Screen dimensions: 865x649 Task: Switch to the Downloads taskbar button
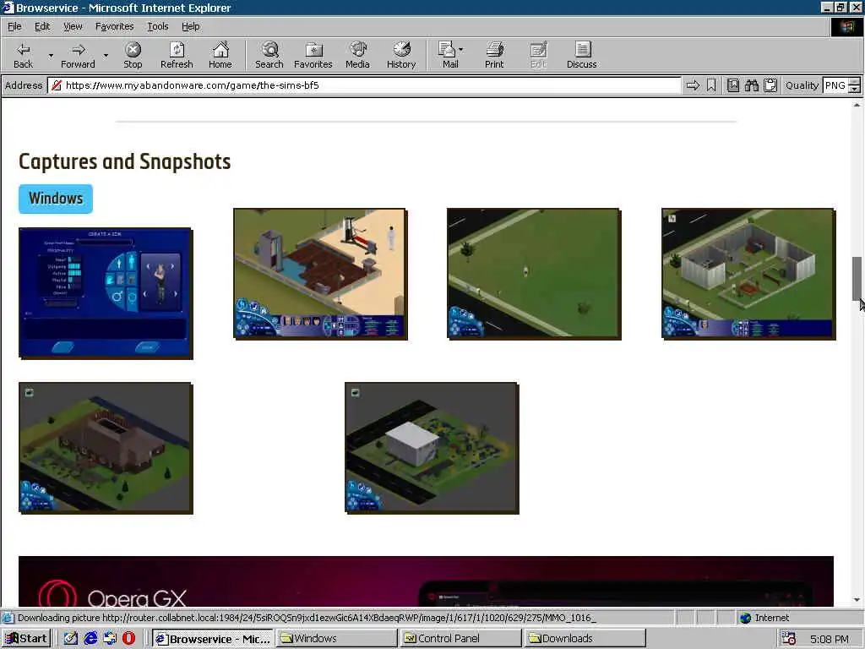pos(585,639)
